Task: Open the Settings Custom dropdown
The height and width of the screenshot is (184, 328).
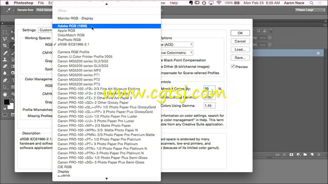Action: coord(45,30)
